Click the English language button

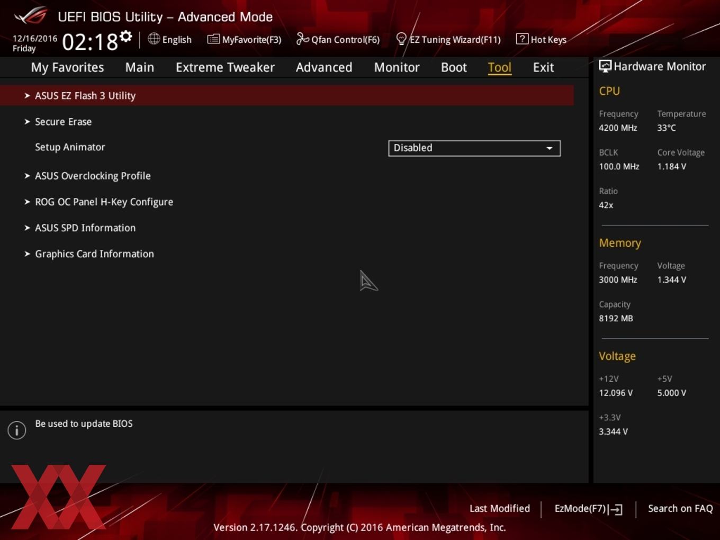coord(177,40)
